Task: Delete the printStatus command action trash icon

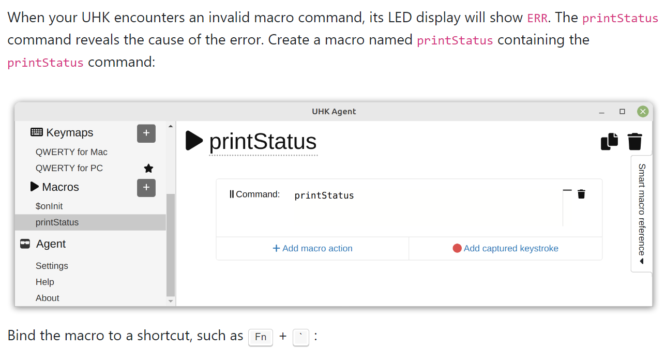Action: tap(581, 194)
